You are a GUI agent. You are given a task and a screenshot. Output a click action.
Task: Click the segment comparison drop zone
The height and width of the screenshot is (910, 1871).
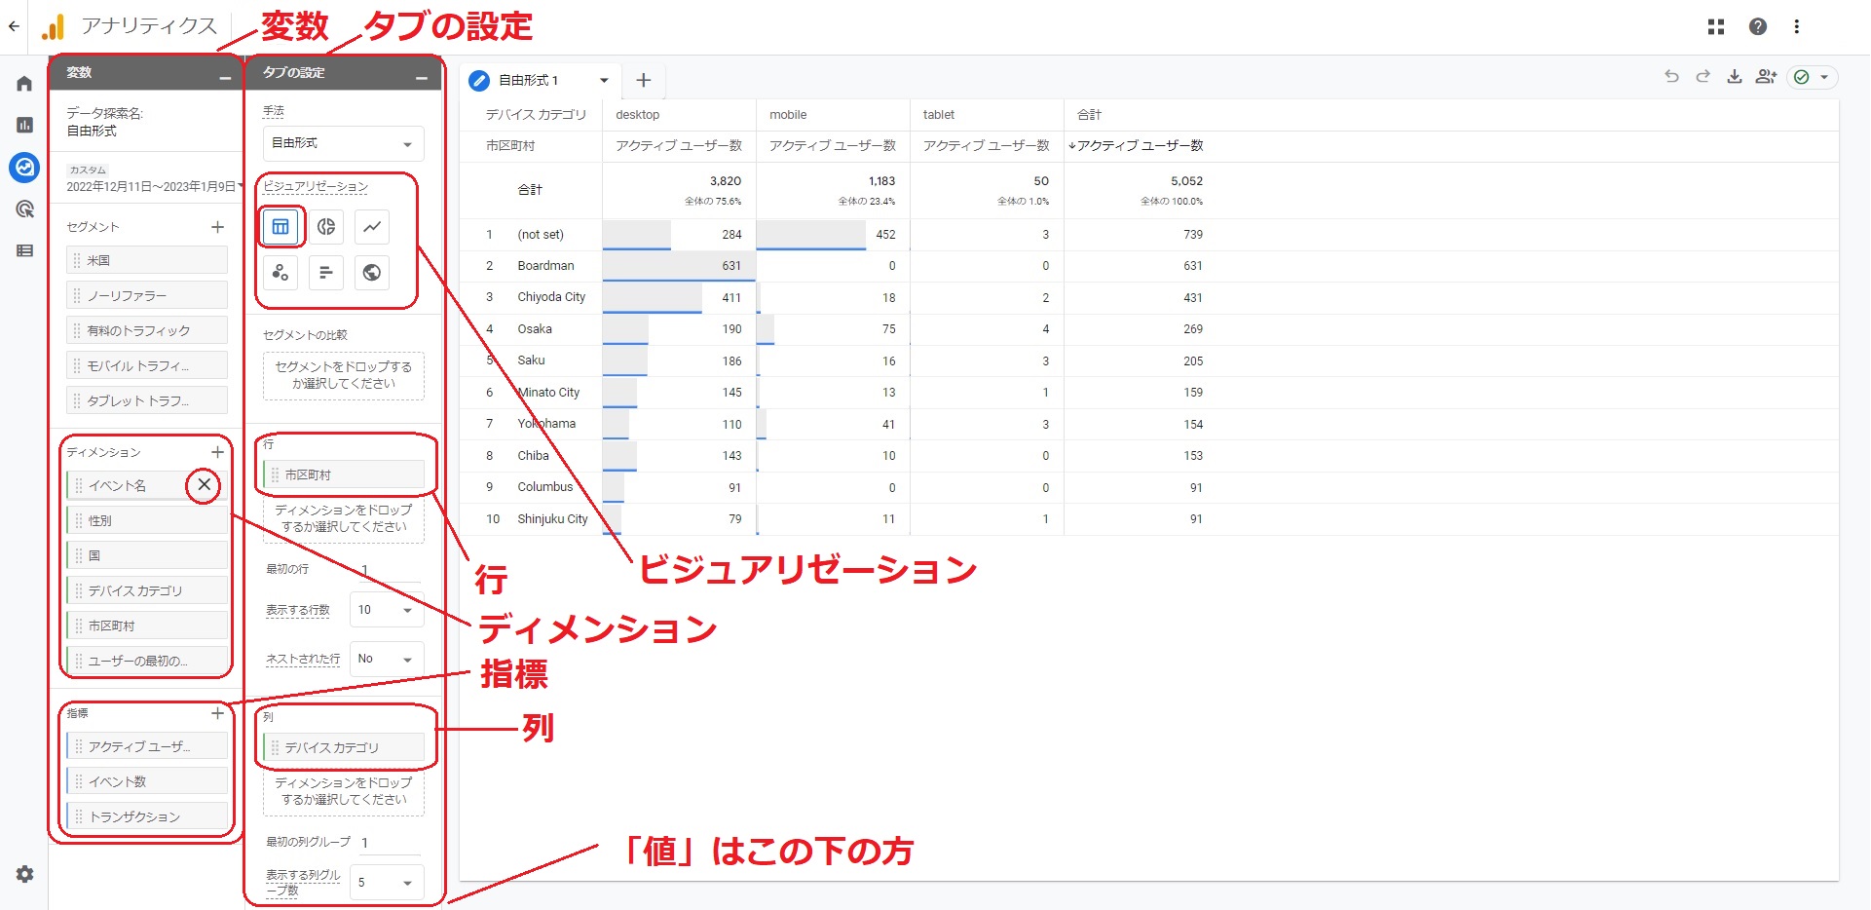[344, 376]
